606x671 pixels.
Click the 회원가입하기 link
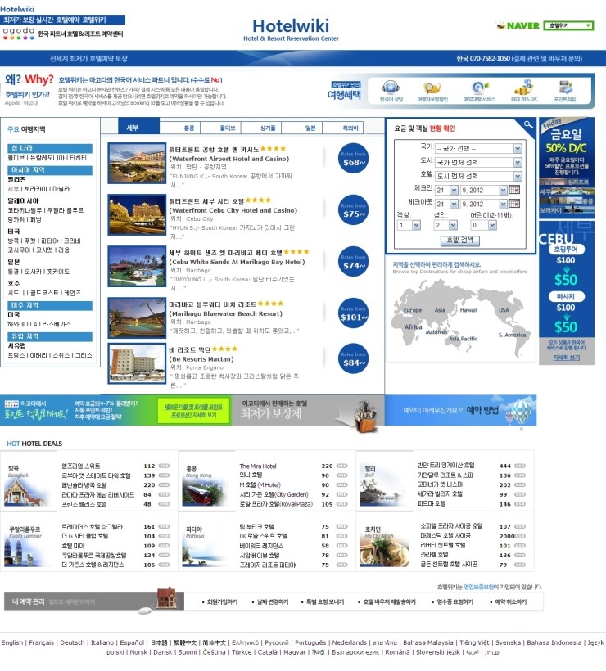(x=222, y=601)
